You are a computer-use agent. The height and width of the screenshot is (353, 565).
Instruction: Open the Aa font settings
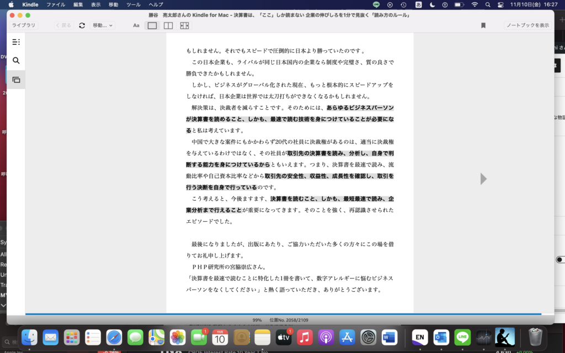pyautogui.click(x=136, y=25)
